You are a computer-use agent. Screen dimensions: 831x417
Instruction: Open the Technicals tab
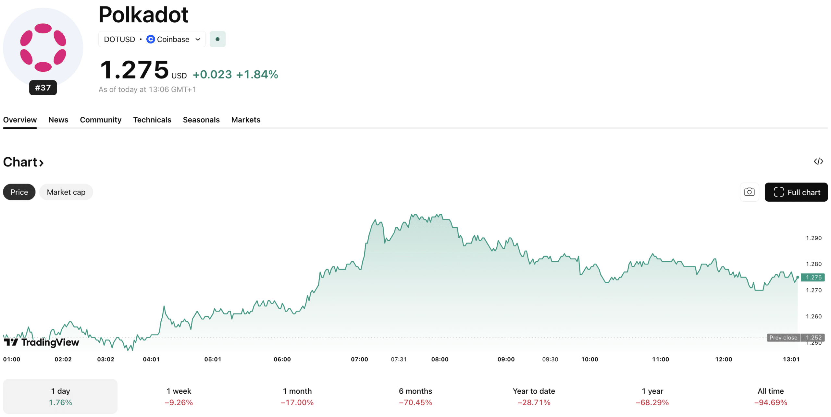pyautogui.click(x=152, y=120)
